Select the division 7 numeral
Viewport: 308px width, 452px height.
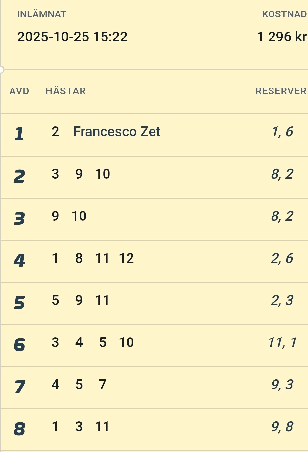pos(19,387)
